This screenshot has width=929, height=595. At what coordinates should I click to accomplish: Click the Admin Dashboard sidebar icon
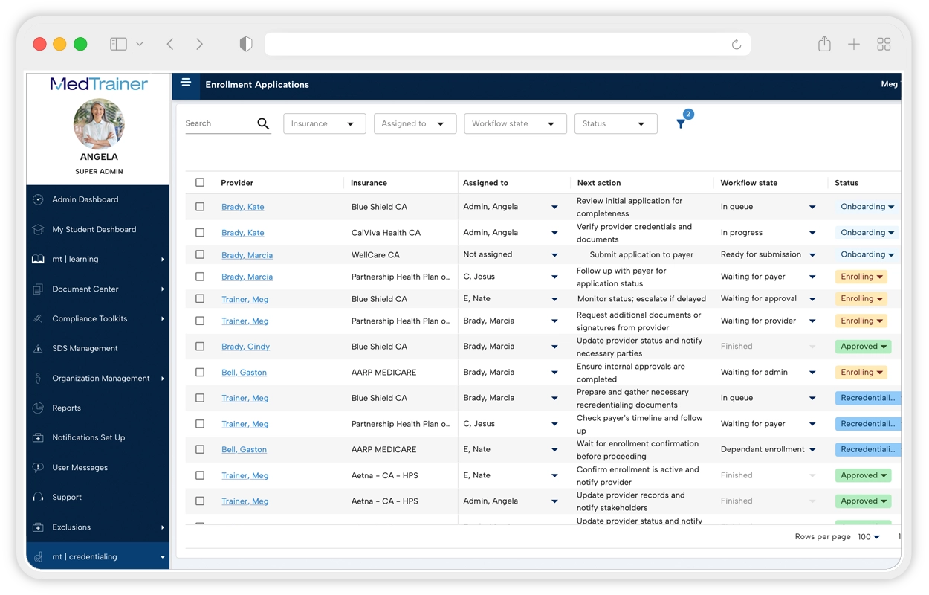click(x=38, y=199)
